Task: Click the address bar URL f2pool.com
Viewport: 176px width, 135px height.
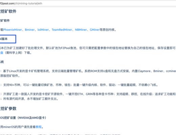Action: [x=21, y=3]
